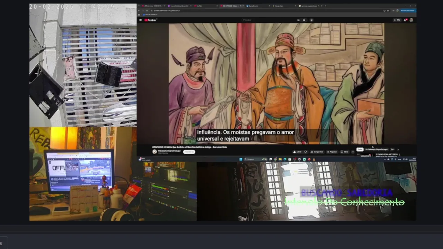Screen dimensions: 443x249
Task: Open the on-screen keyboard icon in search
Action: (298, 20)
